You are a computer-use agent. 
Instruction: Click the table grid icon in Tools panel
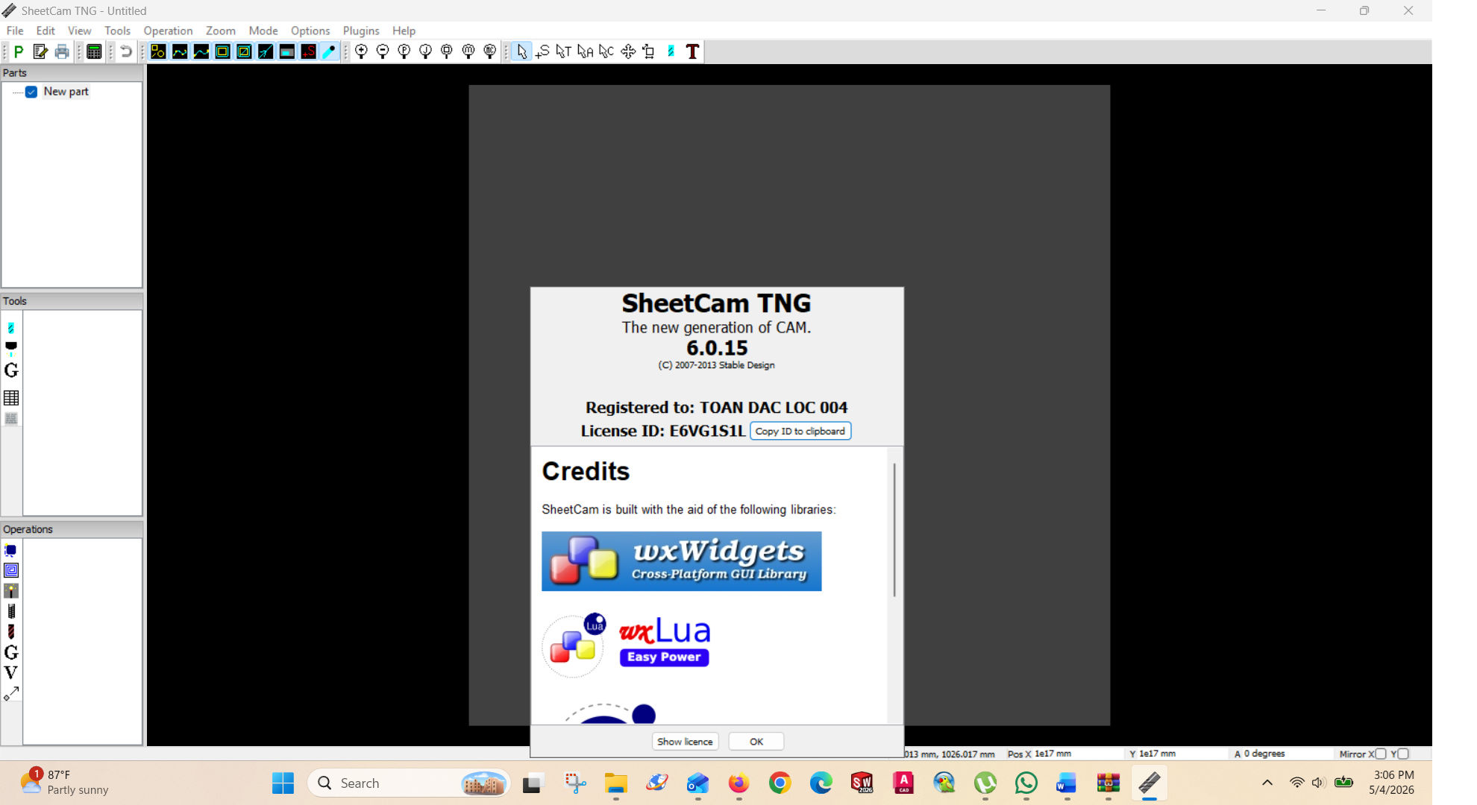11,397
